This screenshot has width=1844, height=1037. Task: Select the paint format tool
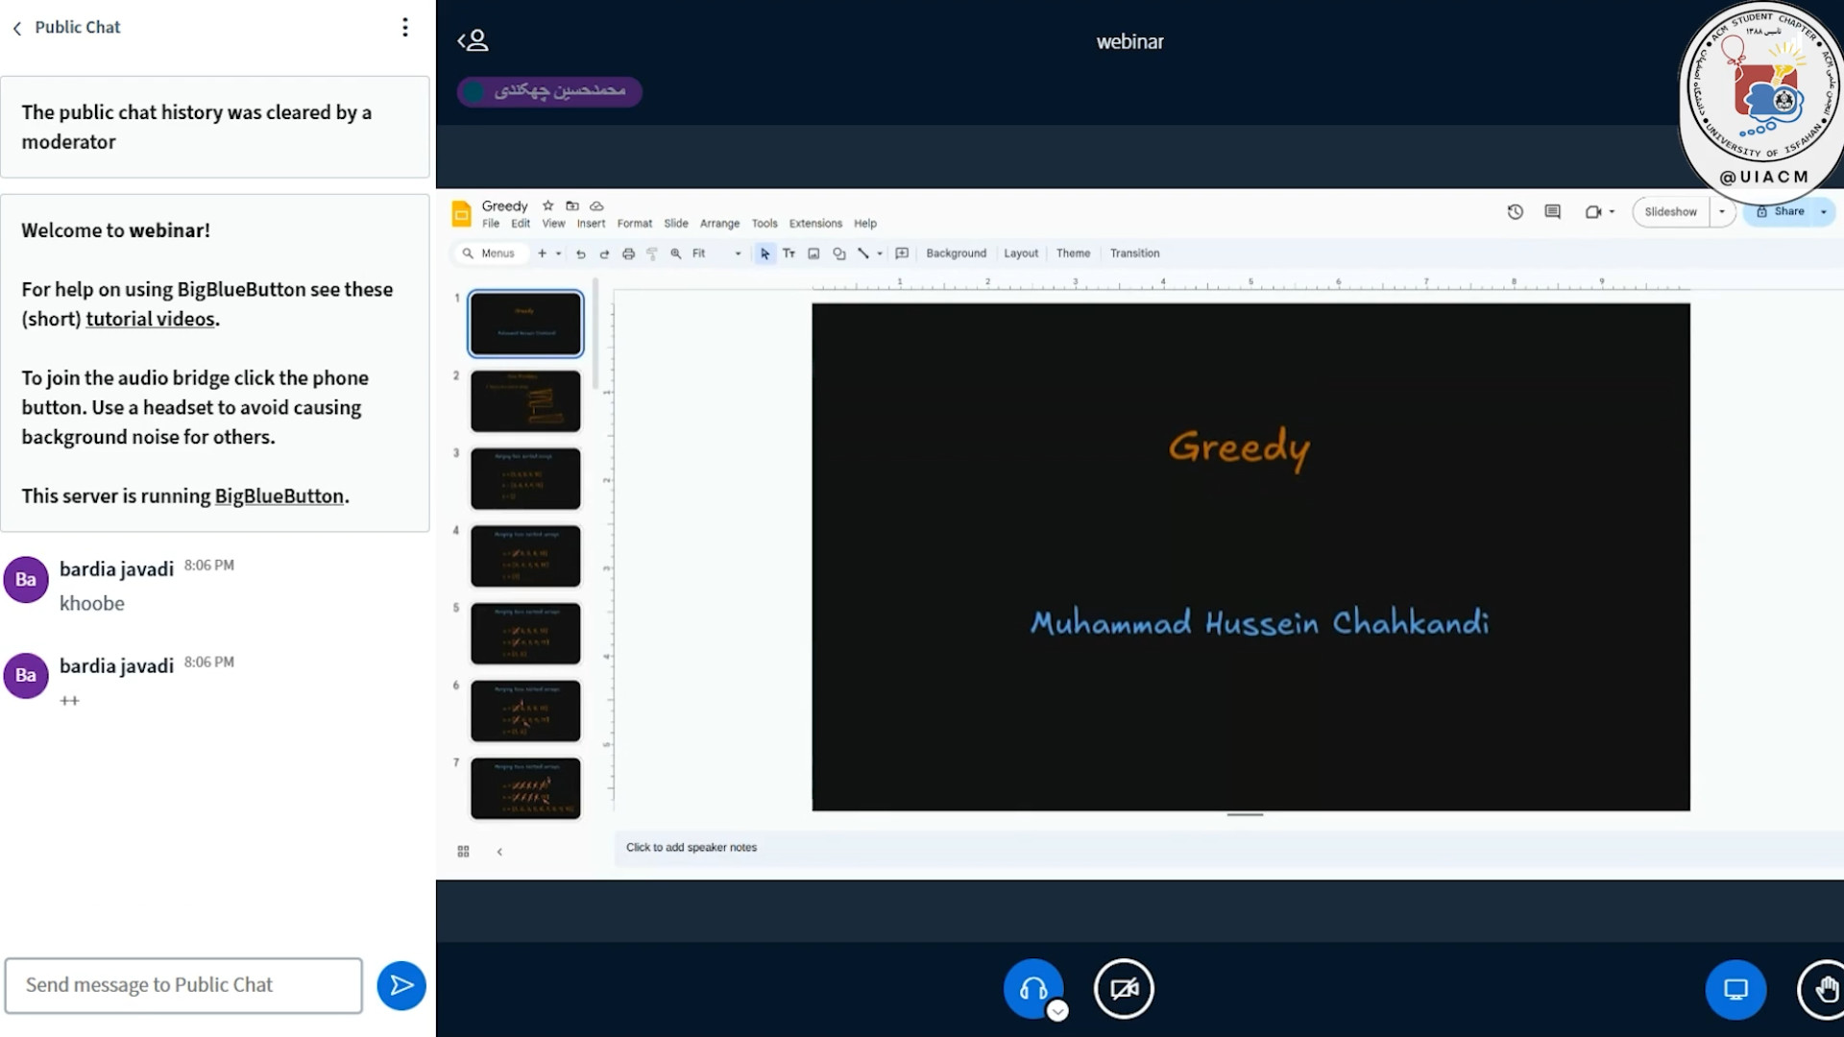pos(652,253)
